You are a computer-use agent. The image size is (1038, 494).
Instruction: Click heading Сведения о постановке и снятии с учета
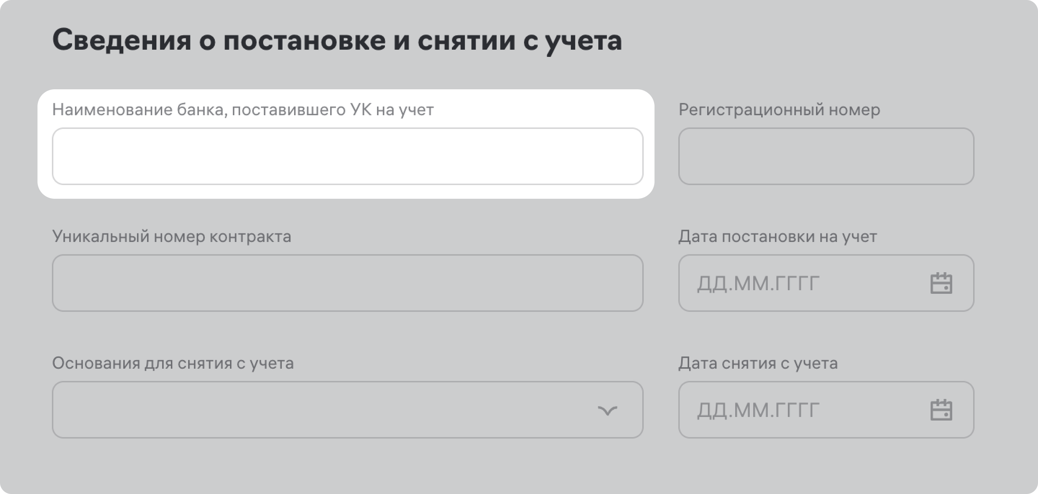(x=337, y=40)
